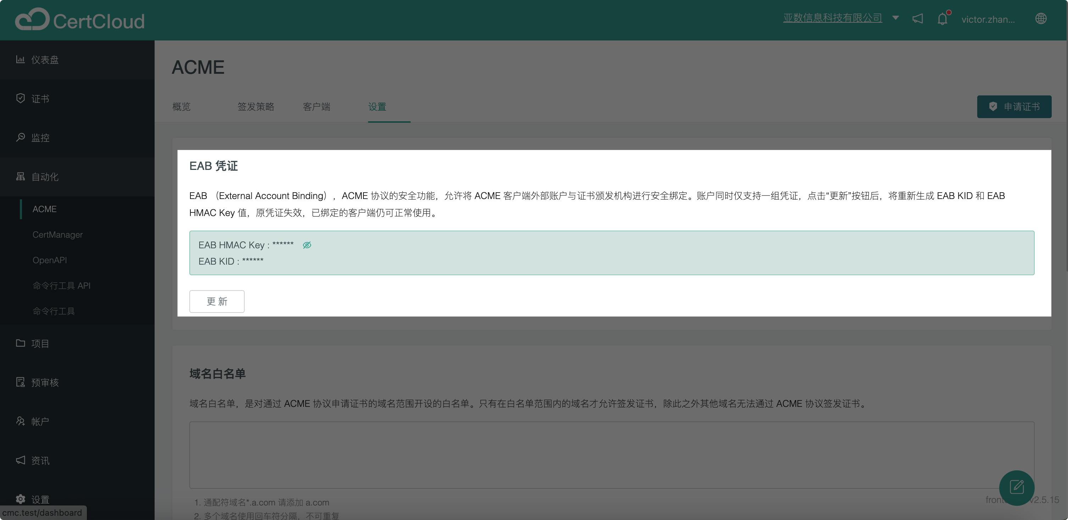Click the 域名白名单 heading

pos(217,374)
